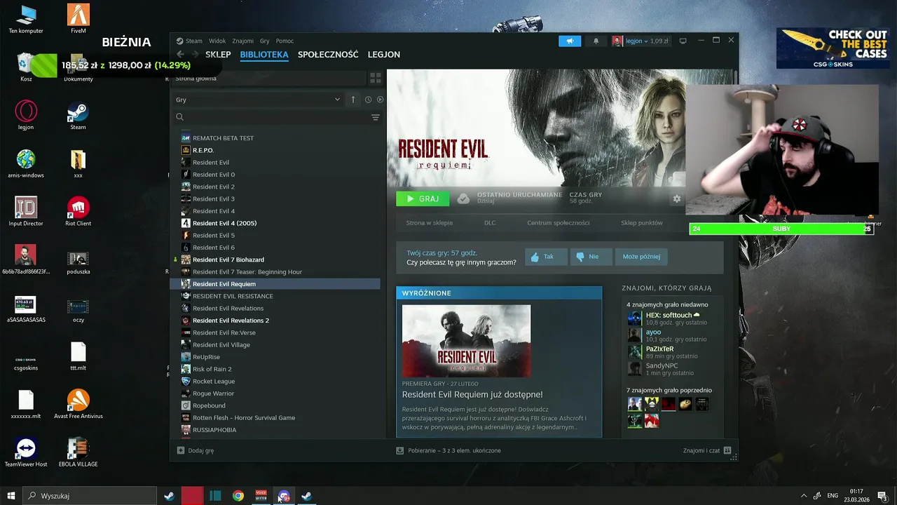Open the Gry menu in menu bar

[264, 41]
